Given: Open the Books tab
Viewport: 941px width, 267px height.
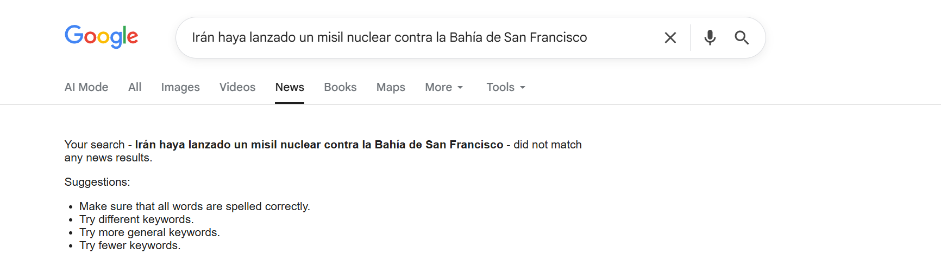Looking at the screenshot, I should [x=340, y=87].
